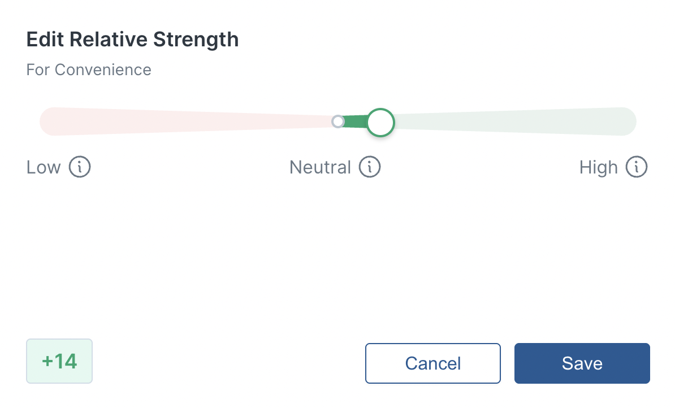Image resolution: width=675 pixels, height=408 pixels.
Task: Click the info icon next to Neutral
Action: pyautogui.click(x=370, y=167)
